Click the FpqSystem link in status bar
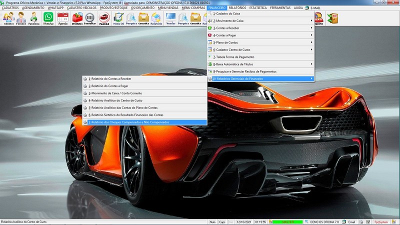The height and width of the screenshot is (225, 400). 381,221
